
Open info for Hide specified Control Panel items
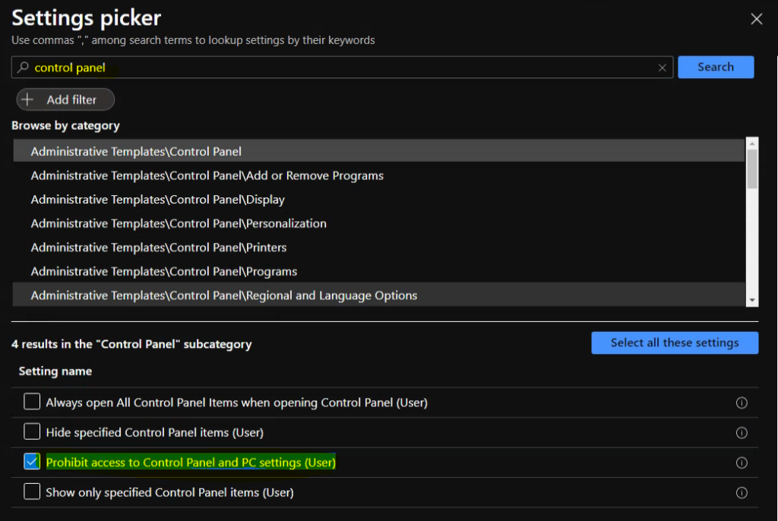pos(742,433)
